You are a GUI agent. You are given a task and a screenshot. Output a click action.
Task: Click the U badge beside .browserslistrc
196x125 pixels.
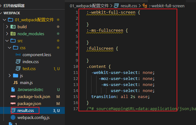[58, 90]
